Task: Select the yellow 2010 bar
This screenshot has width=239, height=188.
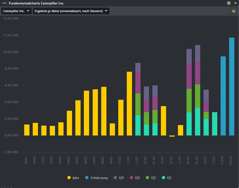Action: click(x=121, y=118)
